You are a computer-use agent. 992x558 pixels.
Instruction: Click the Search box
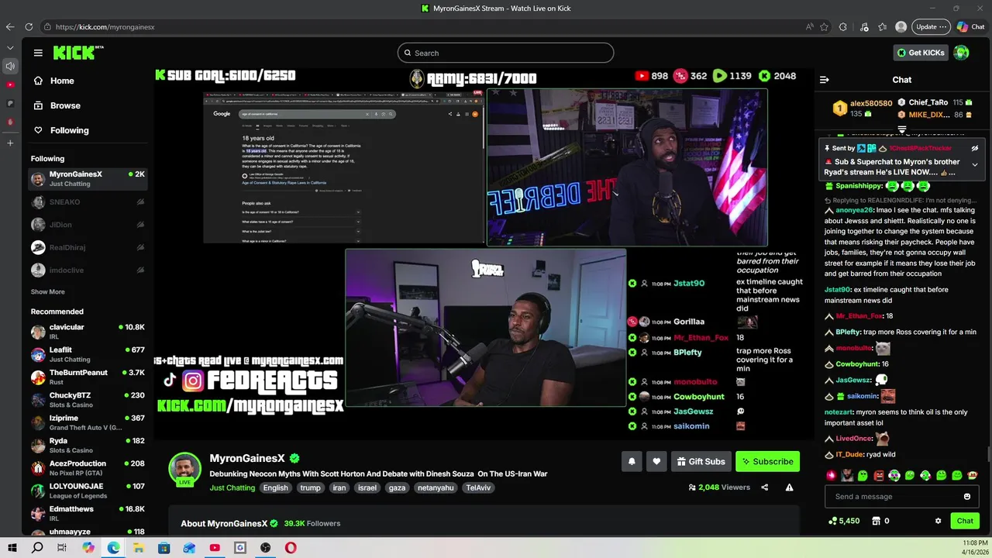point(505,53)
